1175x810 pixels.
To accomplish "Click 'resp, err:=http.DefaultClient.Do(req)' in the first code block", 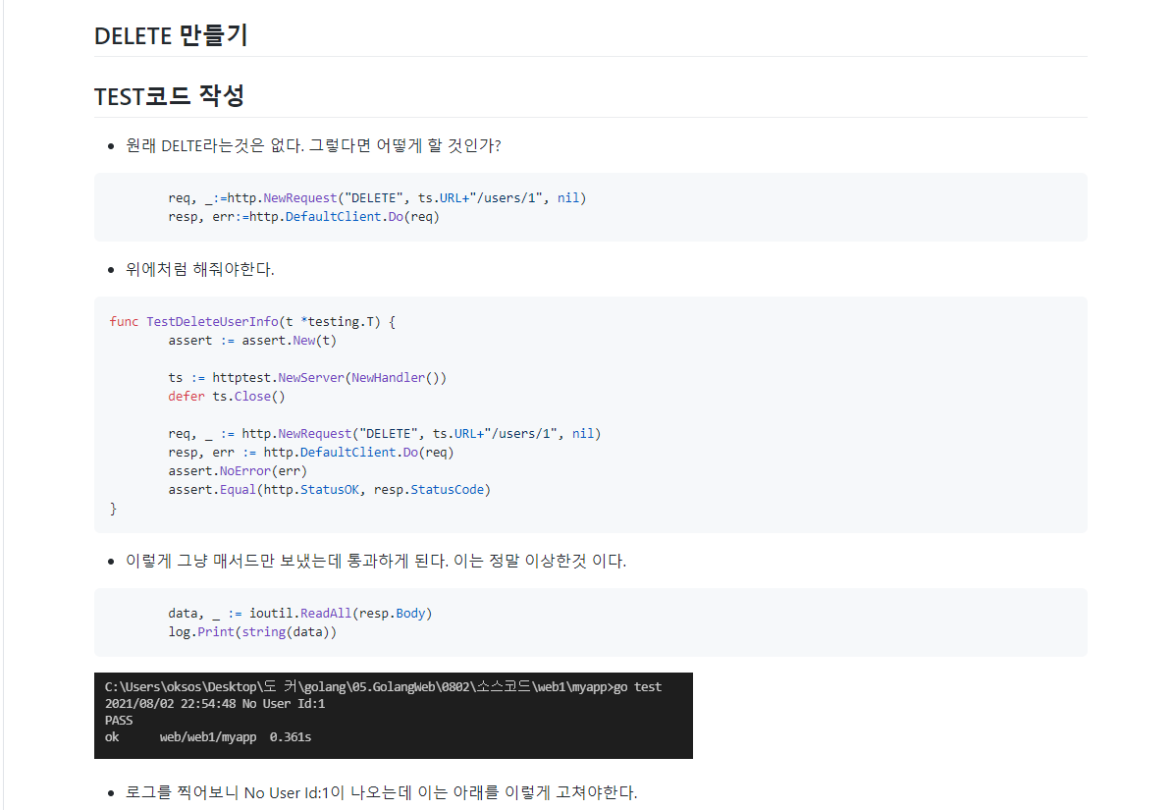I will coord(303,217).
